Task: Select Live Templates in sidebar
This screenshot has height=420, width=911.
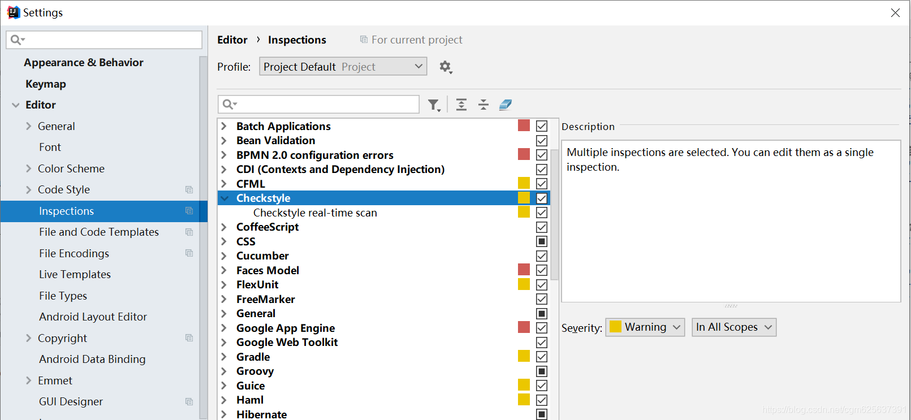Action: click(x=75, y=275)
